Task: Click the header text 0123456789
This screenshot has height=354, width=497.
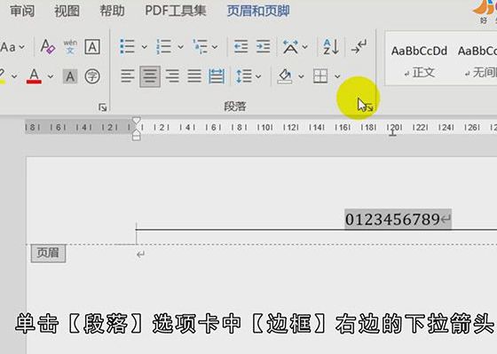Action: [x=392, y=219]
